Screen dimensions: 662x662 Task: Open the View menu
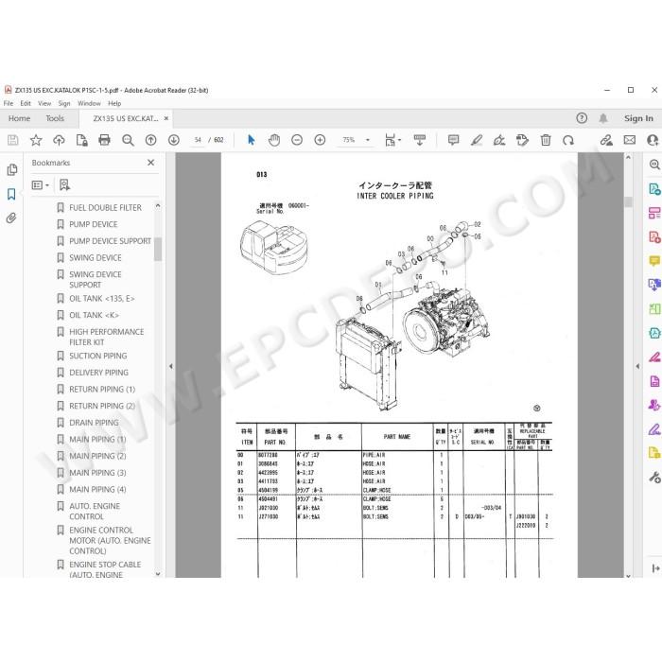[x=44, y=103]
